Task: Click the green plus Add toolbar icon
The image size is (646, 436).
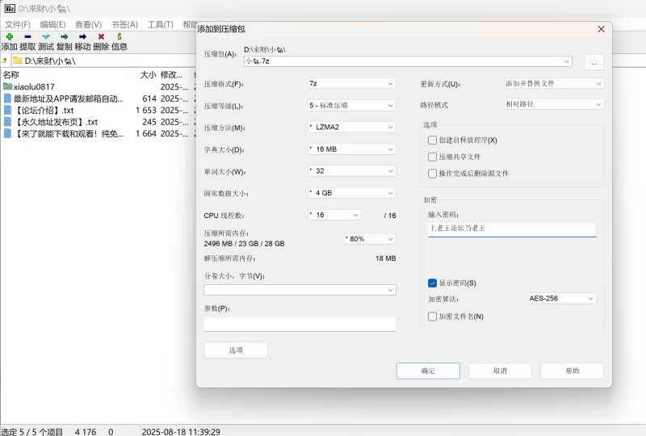Action: (9, 36)
